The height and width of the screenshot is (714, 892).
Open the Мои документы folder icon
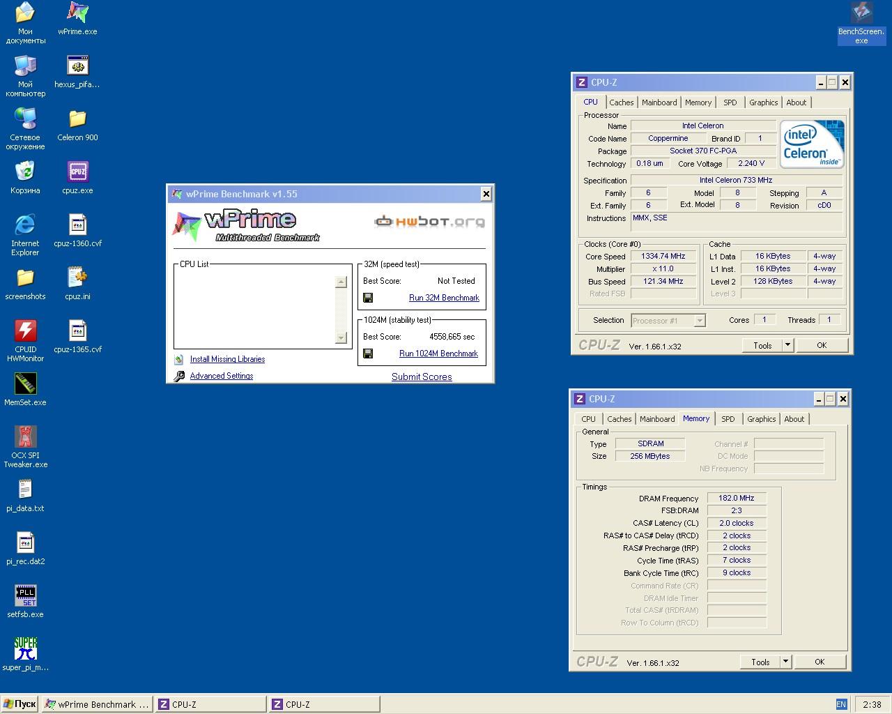tap(25, 22)
